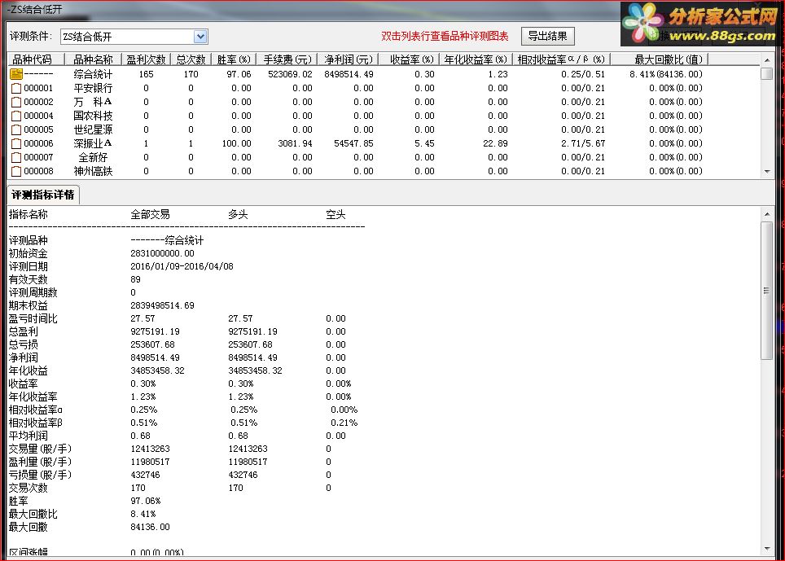
Task: Click the stock list scrollbar thumb
Action: [x=766, y=73]
